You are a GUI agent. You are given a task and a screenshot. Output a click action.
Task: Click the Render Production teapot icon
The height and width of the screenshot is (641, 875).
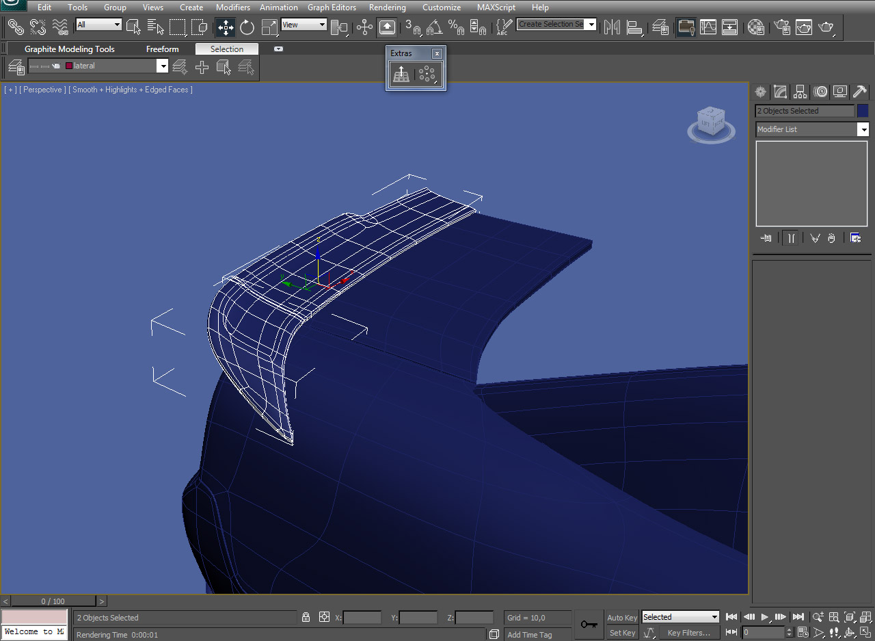click(x=826, y=27)
